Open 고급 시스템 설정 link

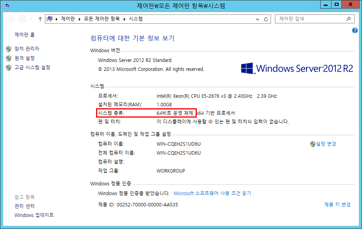pyautogui.click(x=32, y=67)
